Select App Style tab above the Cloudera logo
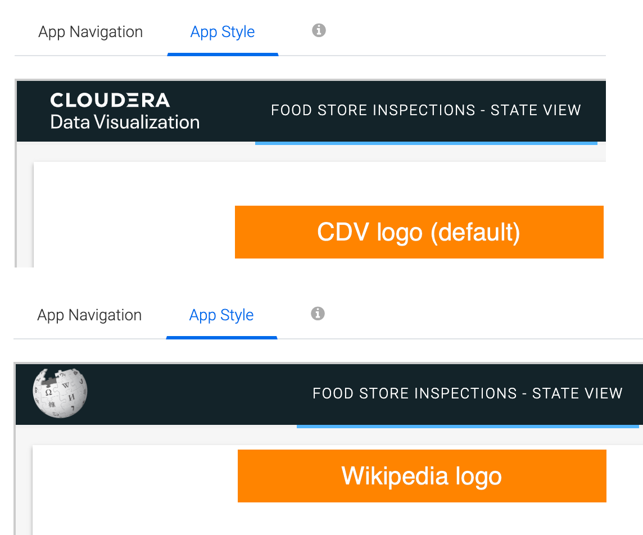This screenshot has width=643, height=535. point(223,32)
